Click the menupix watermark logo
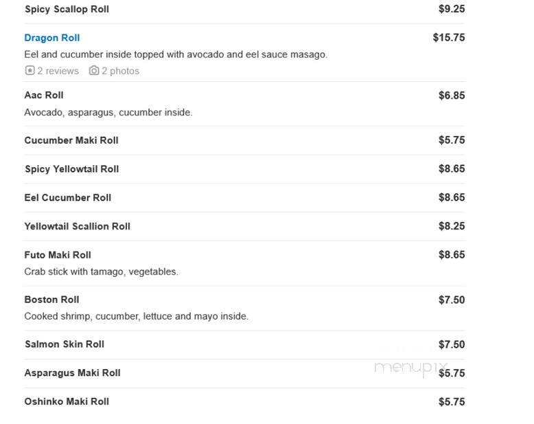534x424 pixels. (410, 368)
